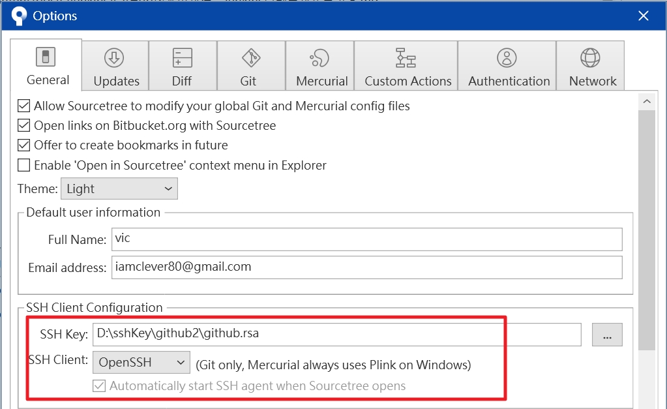Image resolution: width=667 pixels, height=409 pixels.
Task: Click the 'Default user information' group label
Action: (93, 213)
